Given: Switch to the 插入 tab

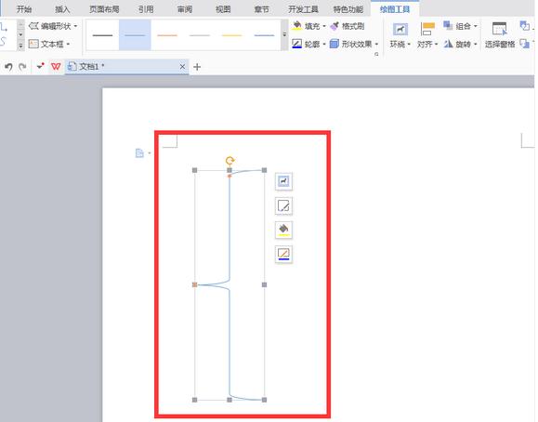Looking at the screenshot, I should tap(62, 9).
